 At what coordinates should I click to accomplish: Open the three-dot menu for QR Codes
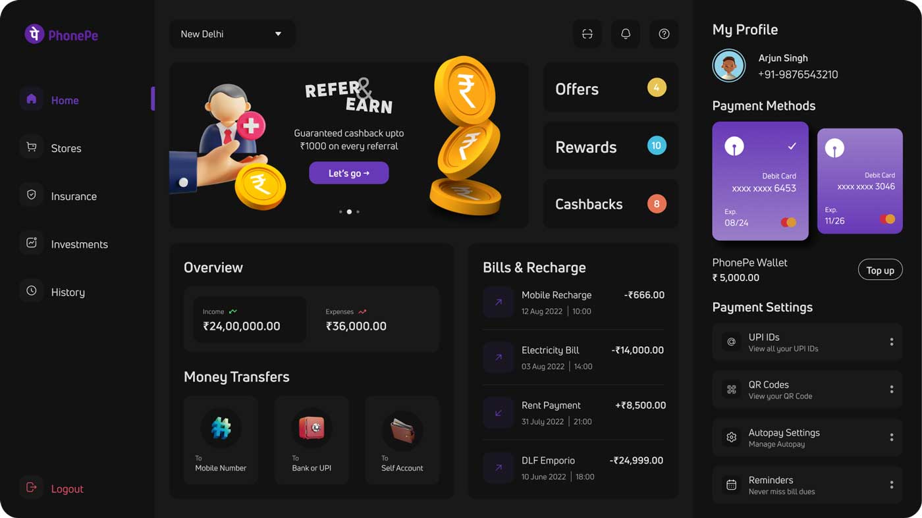click(892, 390)
